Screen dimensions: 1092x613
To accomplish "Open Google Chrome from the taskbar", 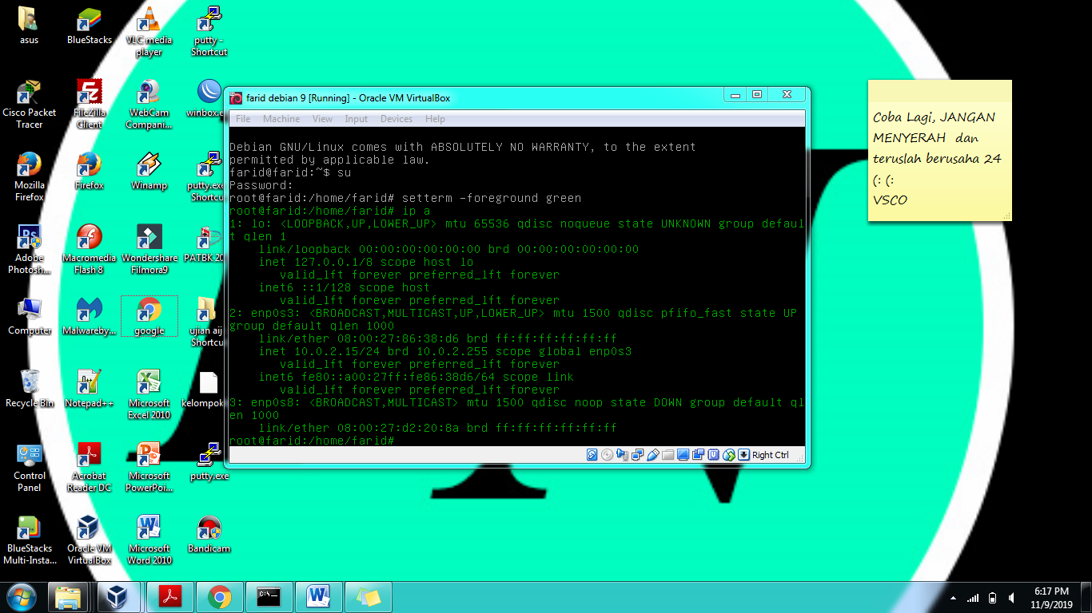I will pyautogui.click(x=219, y=596).
